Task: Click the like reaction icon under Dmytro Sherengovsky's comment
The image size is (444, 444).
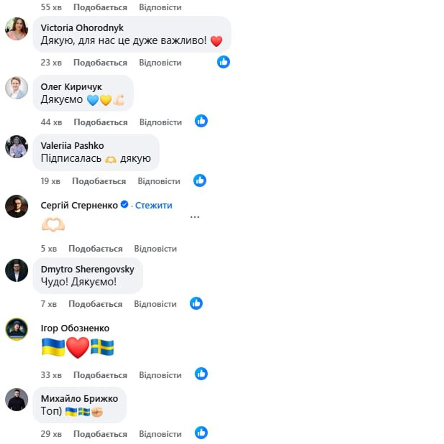Action: [x=196, y=303]
